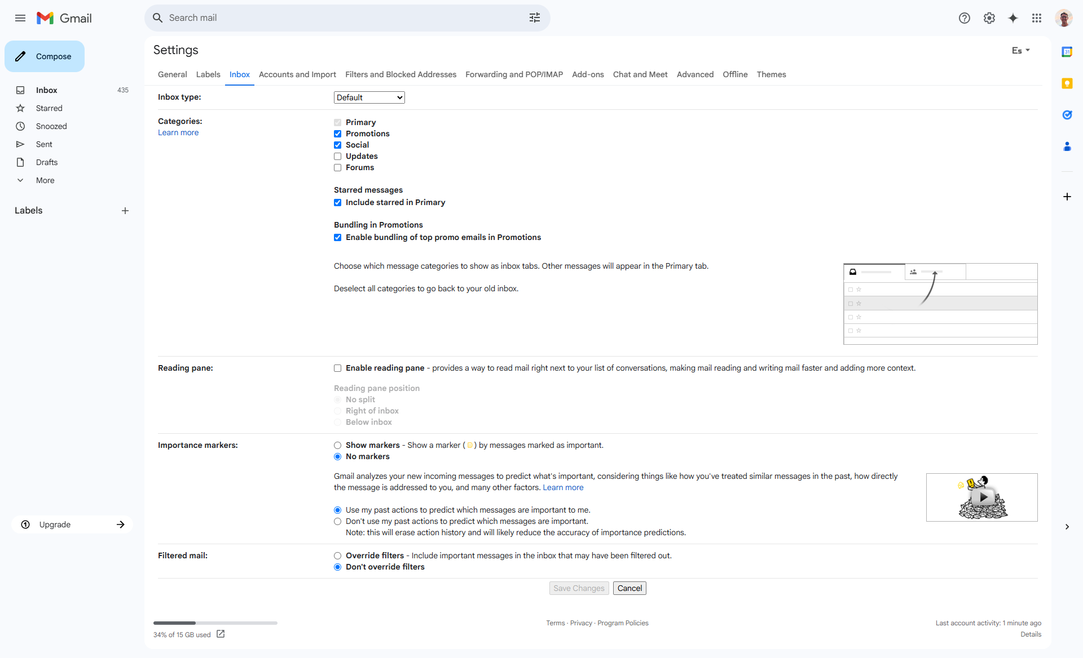Viewport: 1083px width, 658px height.
Task: Check the Enable reading pane box
Action: (338, 368)
